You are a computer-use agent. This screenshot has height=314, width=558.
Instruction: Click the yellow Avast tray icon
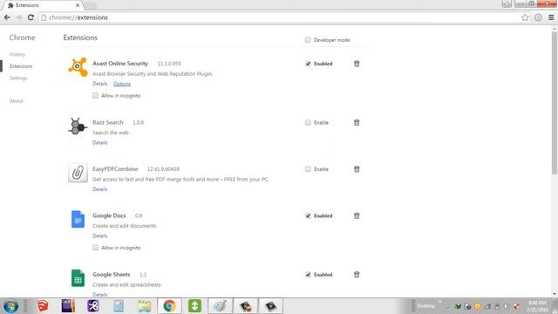(x=478, y=306)
